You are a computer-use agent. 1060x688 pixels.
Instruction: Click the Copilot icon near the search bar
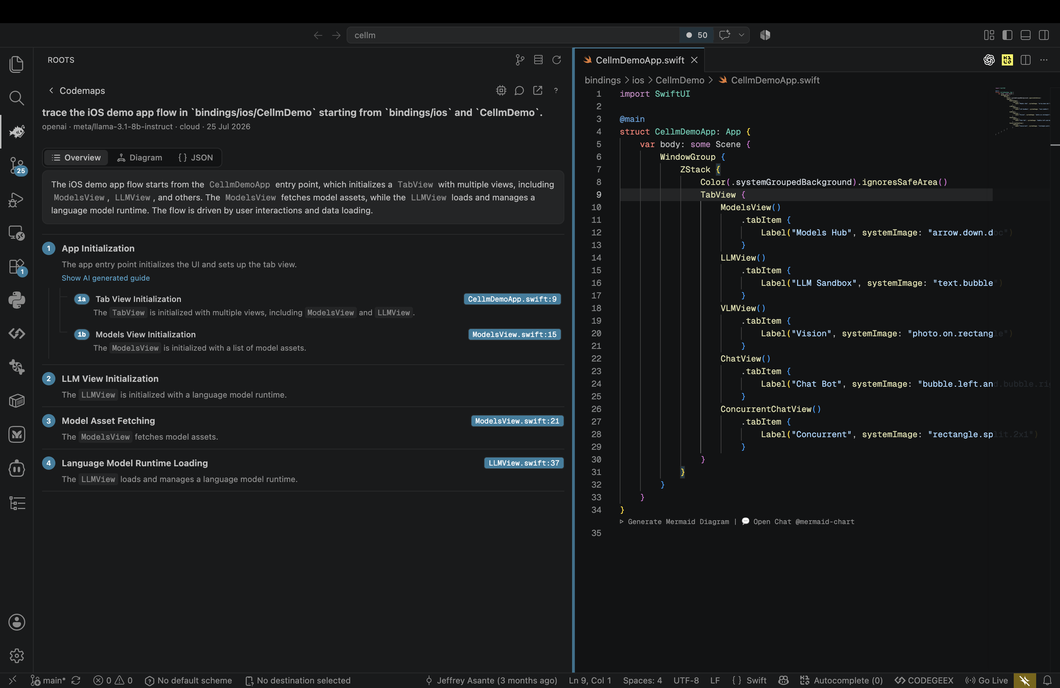point(765,35)
